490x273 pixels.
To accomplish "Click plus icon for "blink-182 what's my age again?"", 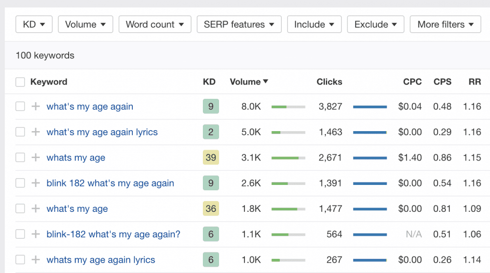I will tap(36, 234).
